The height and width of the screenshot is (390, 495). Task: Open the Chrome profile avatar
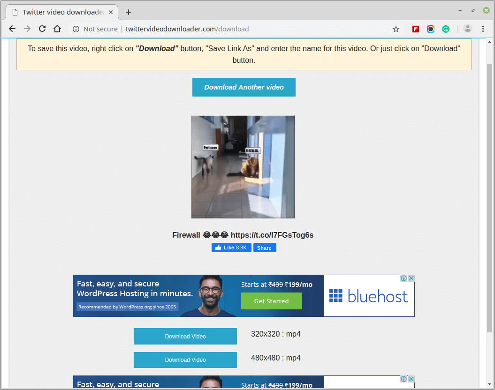pos(467,29)
